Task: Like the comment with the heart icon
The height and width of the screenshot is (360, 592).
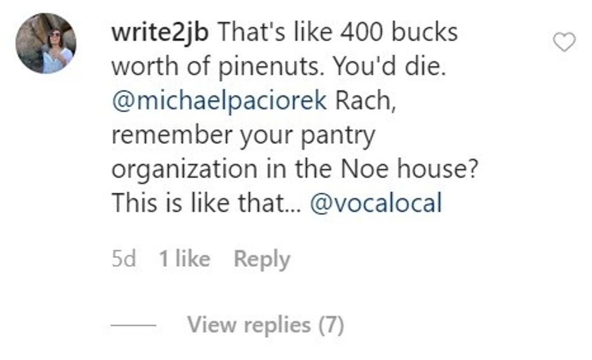Action: coord(564,42)
